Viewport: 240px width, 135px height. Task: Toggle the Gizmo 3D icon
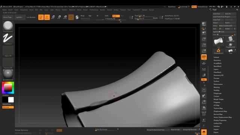coord(71,17)
